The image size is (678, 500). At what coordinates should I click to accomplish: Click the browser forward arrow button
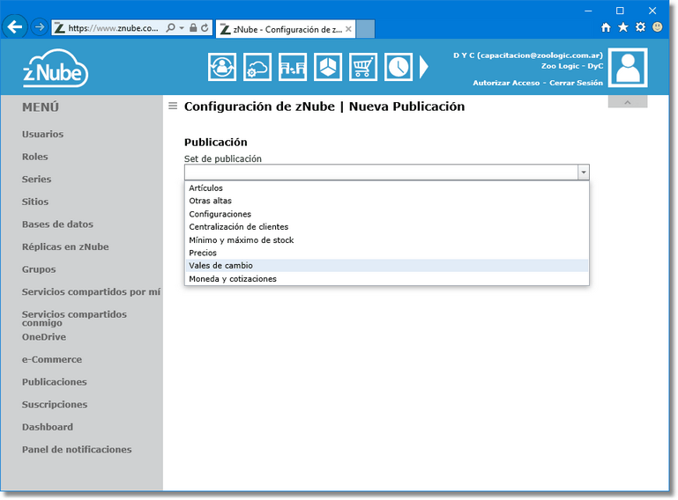(x=40, y=27)
